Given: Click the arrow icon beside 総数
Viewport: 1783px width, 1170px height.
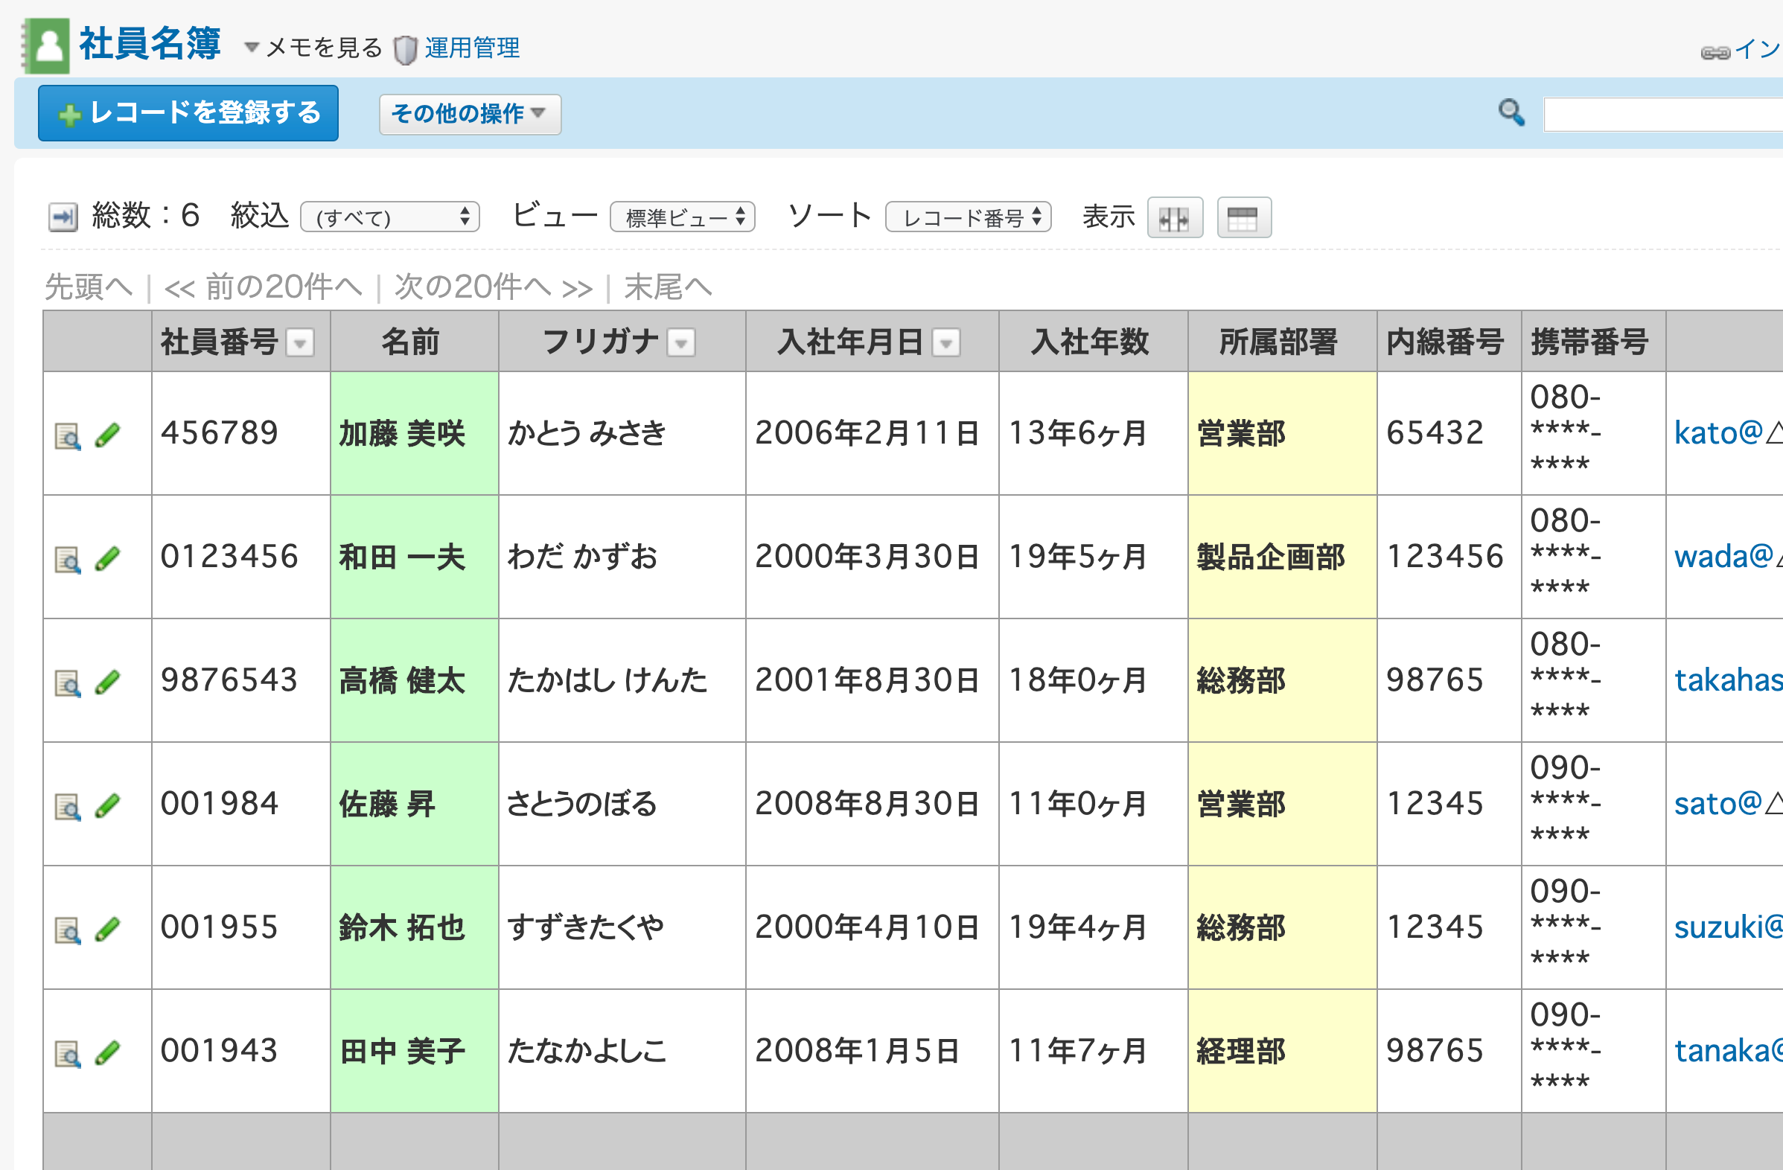Looking at the screenshot, I should [64, 217].
